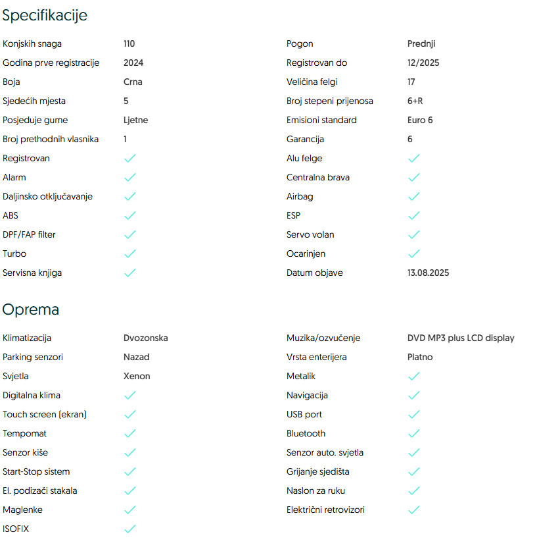The height and width of the screenshot is (555, 535).
Task: Click the Bluetooth checkmark icon
Action: pos(414,434)
